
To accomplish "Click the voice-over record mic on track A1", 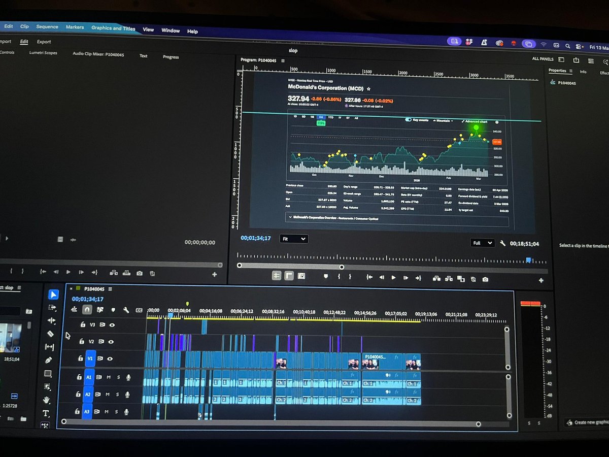I will point(127,377).
